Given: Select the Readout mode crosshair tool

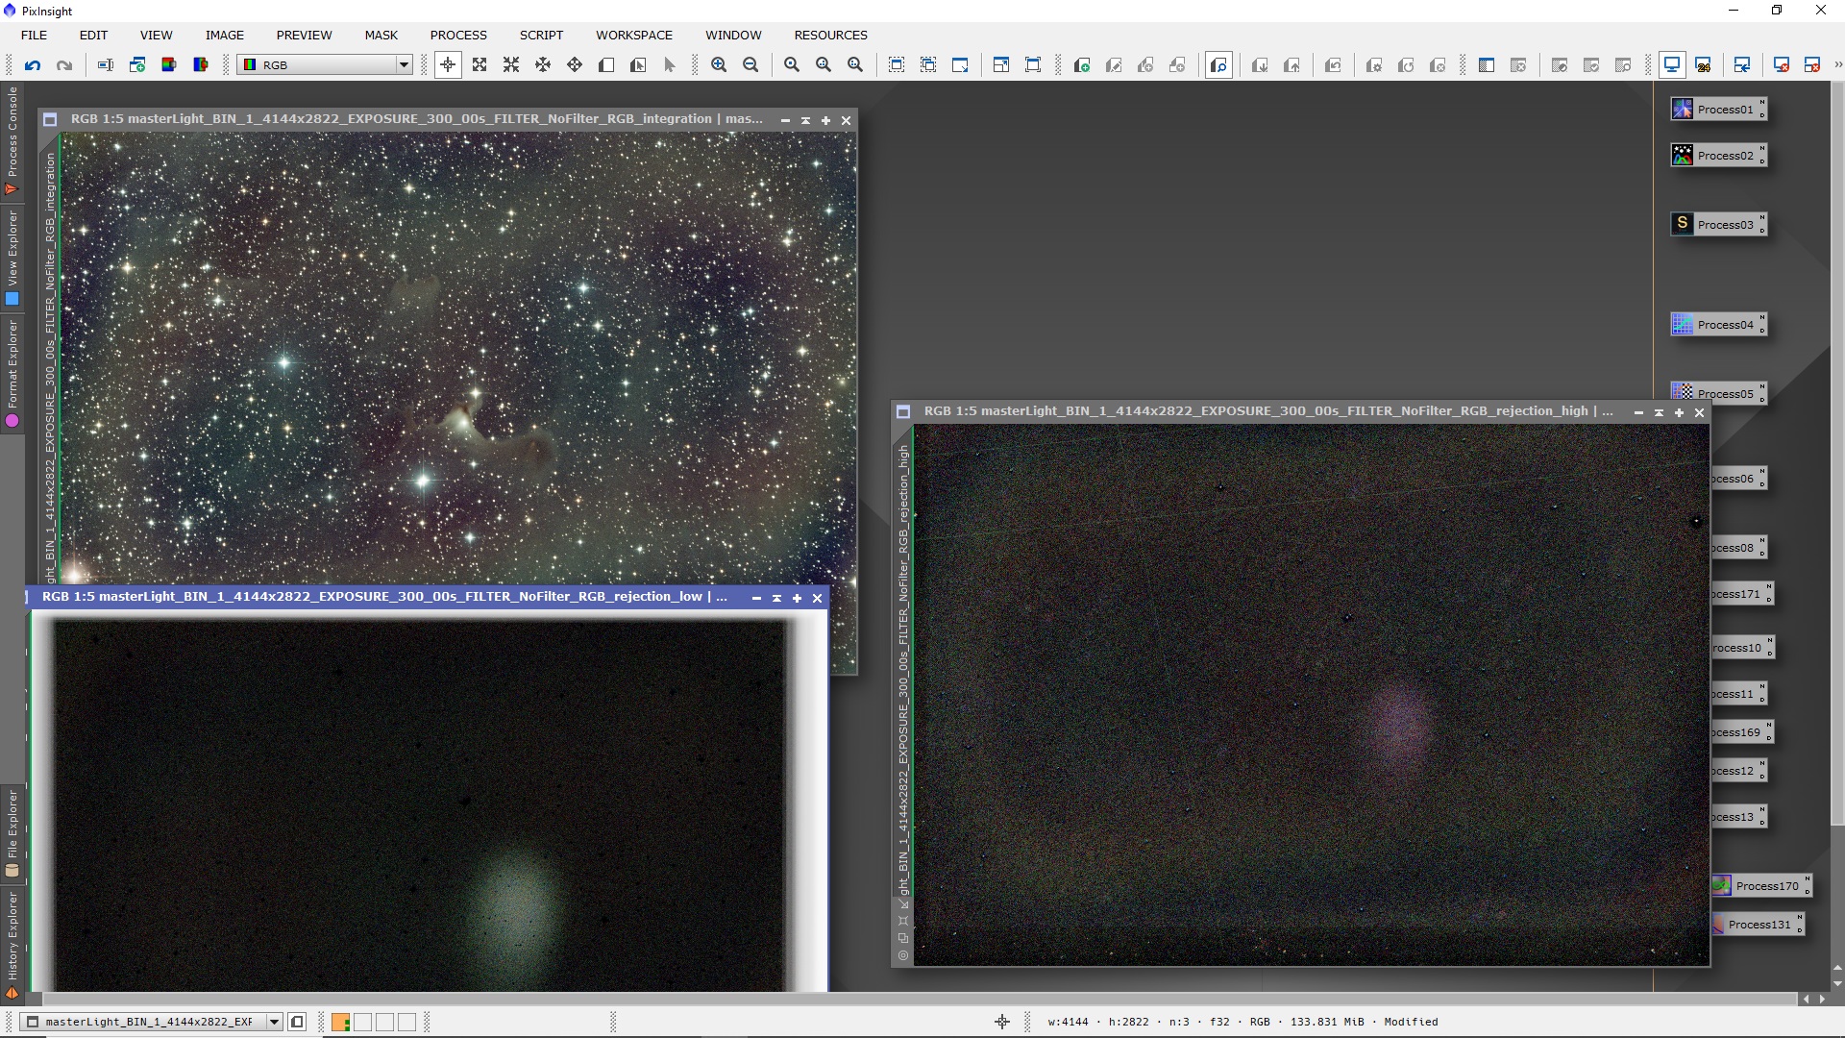Looking at the screenshot, I should point(448,65).
